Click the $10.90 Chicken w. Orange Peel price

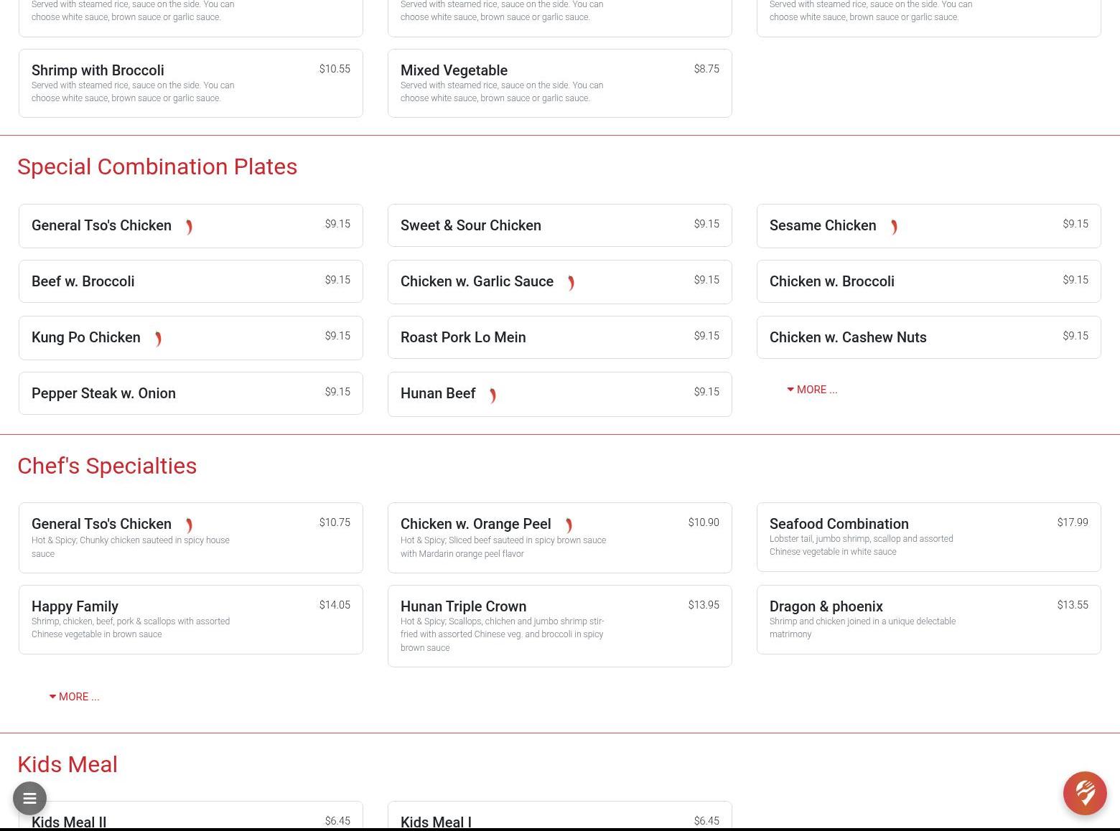point(704,522)
